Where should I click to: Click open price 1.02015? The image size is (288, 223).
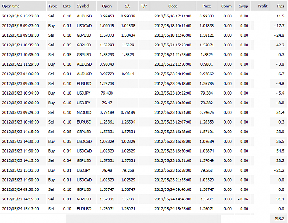coord(107,26)
